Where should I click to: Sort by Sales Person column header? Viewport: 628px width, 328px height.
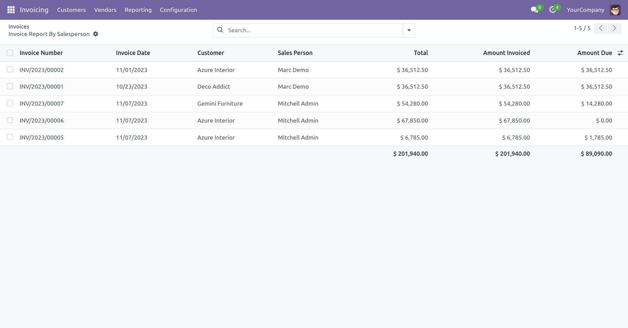tap(295, 53)
